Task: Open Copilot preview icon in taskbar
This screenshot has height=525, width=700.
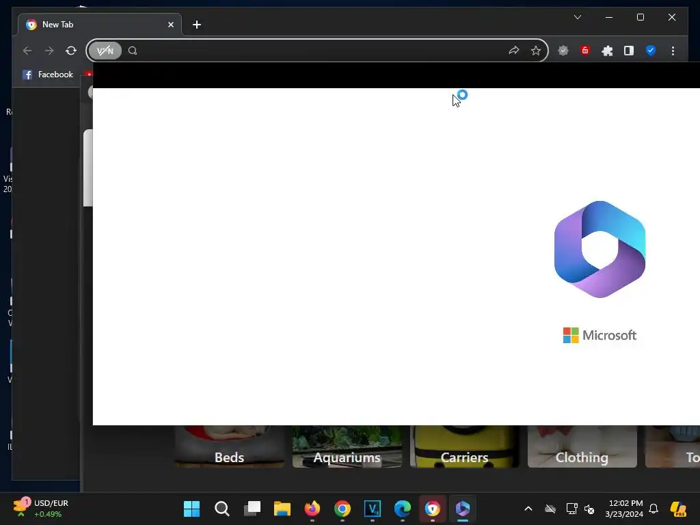Action: (679, 509)
